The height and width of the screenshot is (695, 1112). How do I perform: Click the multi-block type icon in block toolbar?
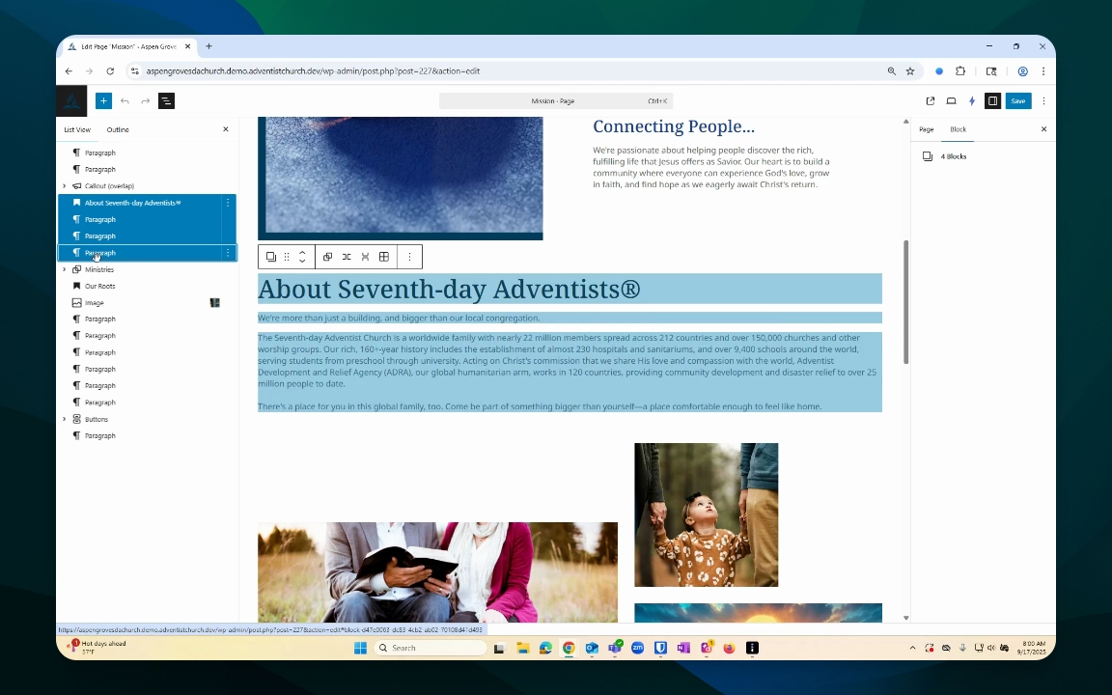pyautogui.click(x=271, y=257)
